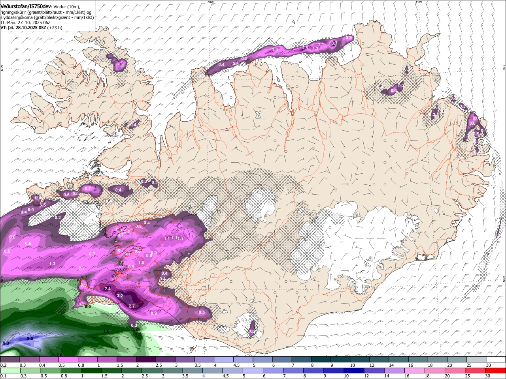Screen dimensions: 506x379
Task: Click the (+23 h) forecast offset text
Action: coord(55,28)
